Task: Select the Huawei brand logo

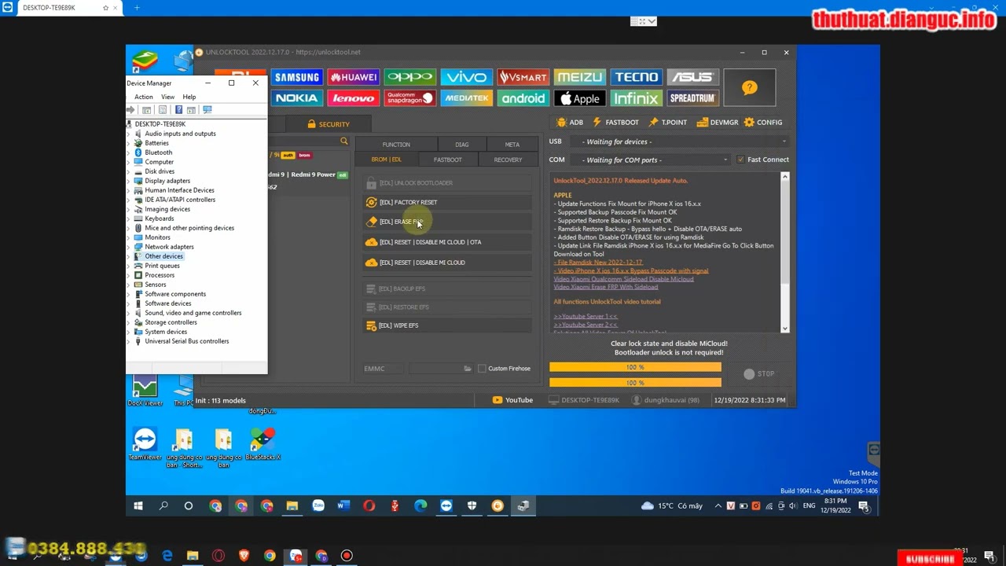Action: click(x=353, y=77)
